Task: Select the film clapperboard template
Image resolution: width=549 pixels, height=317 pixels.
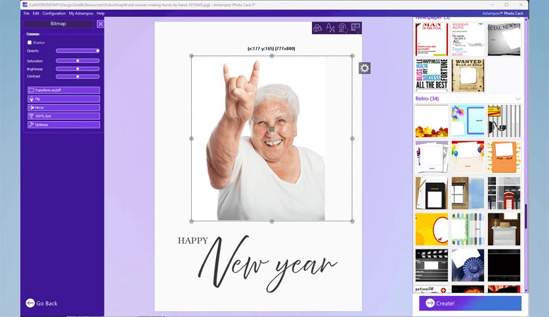Action: tap(431, 265)
